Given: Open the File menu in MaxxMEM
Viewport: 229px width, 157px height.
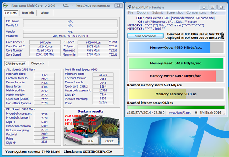Looking at the screenshot, I should (x=131, y=12).
